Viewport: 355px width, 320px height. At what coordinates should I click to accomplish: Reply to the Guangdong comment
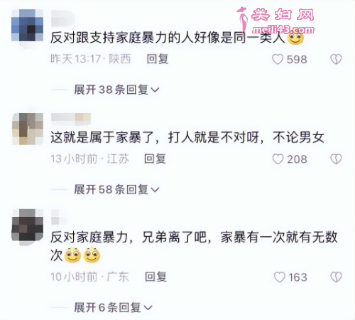coord(155,277)
